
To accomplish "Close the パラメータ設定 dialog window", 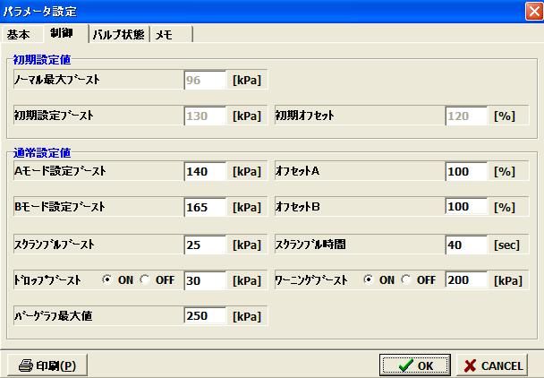I will (x=533, y=11).
